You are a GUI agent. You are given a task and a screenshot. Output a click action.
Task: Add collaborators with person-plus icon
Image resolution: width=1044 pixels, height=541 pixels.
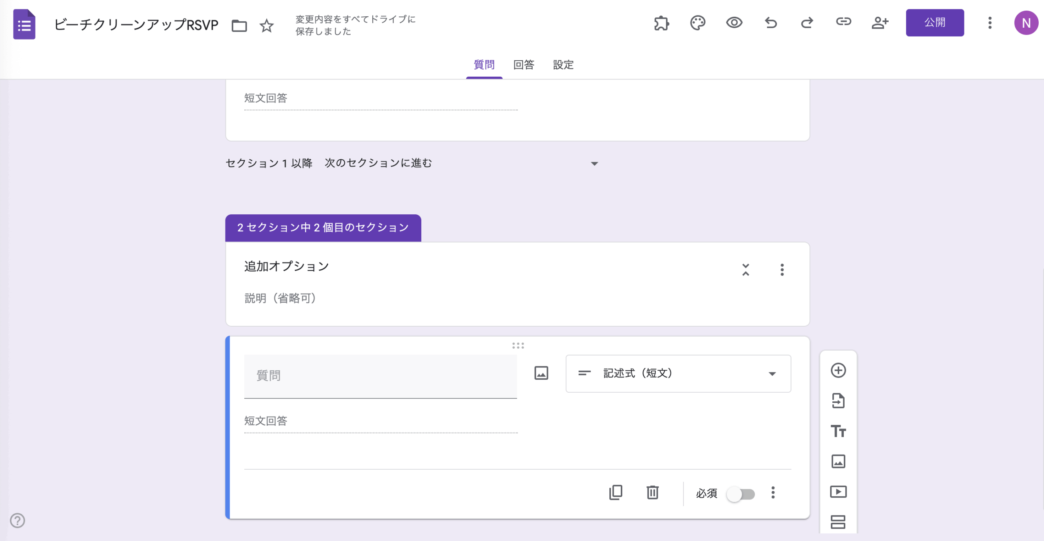[x=880, y=23]
